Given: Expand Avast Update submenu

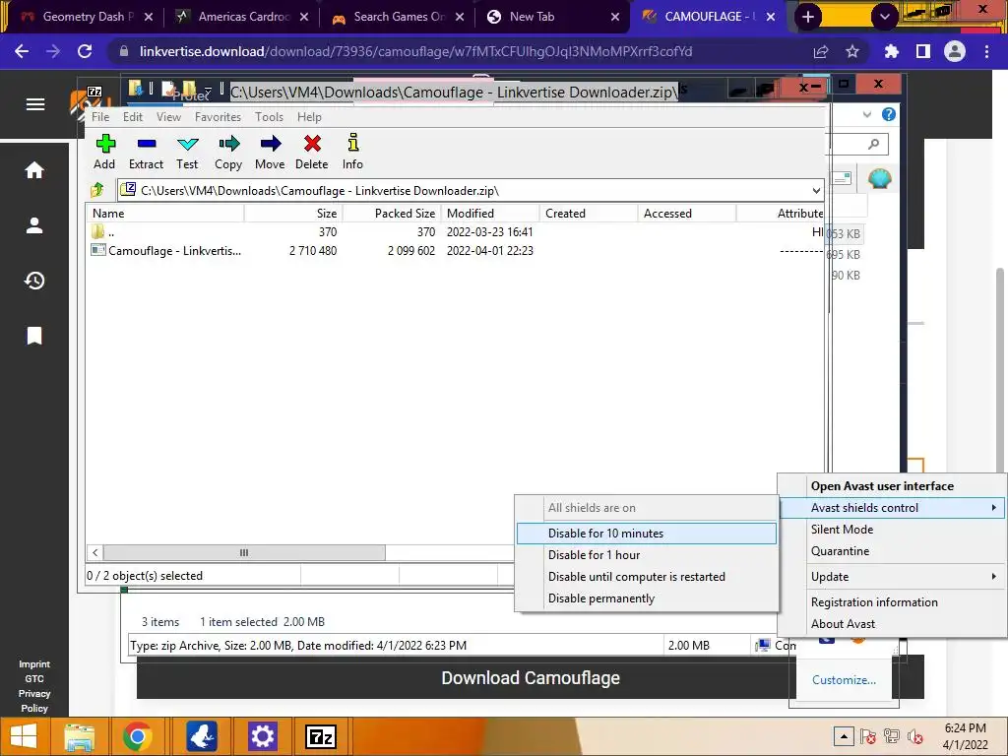Looking at the screenshot, I should 892,577.
